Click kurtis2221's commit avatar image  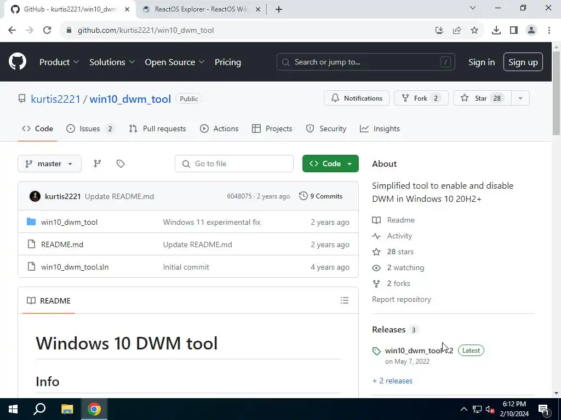coord(35,196)
